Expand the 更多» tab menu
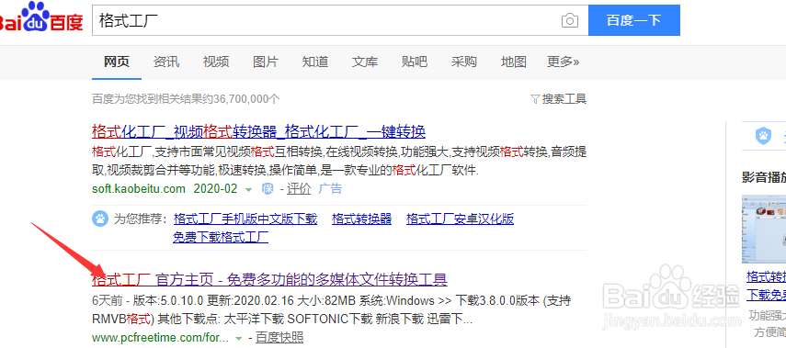 564,62
